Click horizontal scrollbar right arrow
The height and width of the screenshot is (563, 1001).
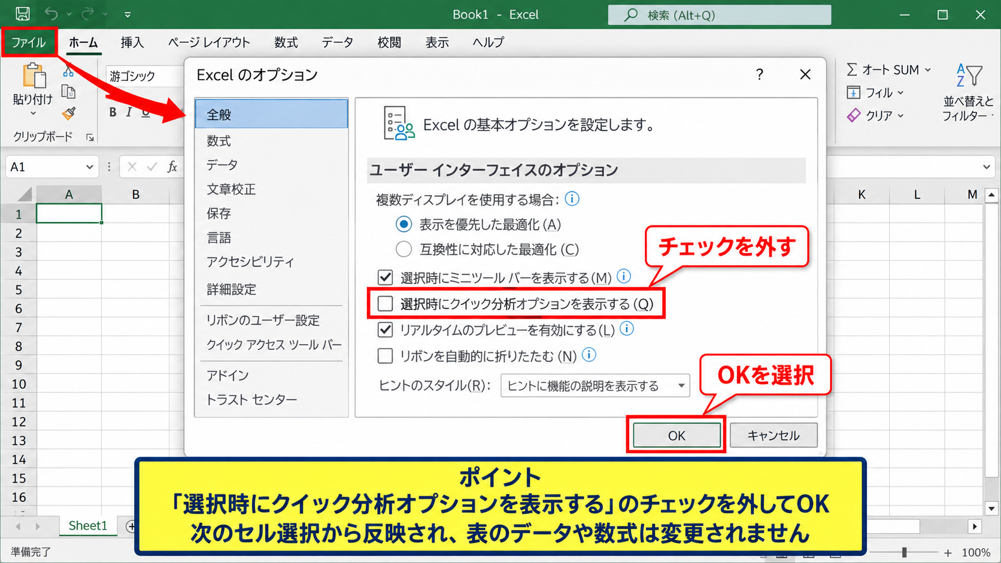[x=975, y=527]
